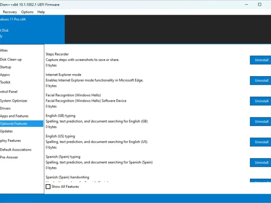Open the Help menu

pos(41,12)
